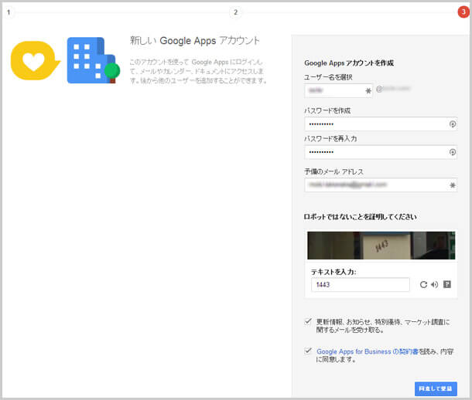The image size is (472, 400).
Task: Go to step 1 in progress bar
Action: tap(9, 12)
